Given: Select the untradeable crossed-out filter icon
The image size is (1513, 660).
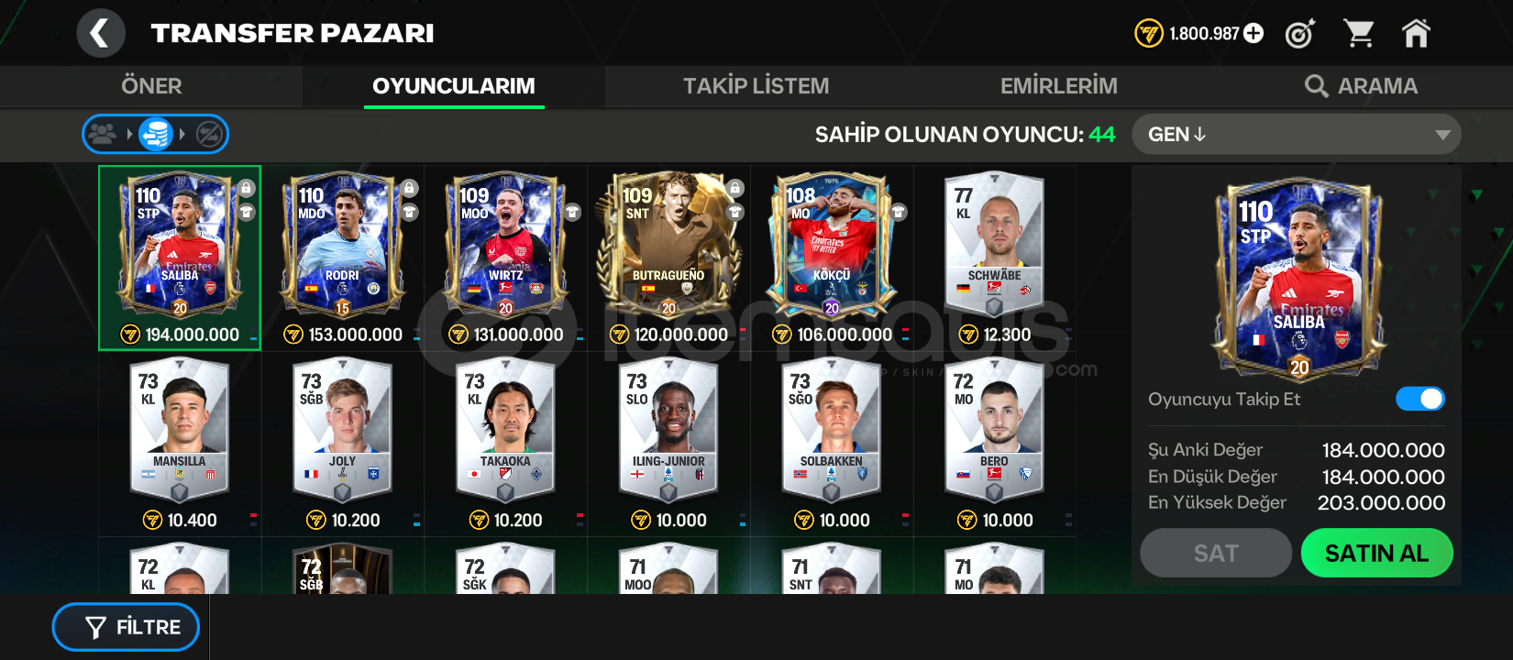Looking at the screenshot, I should [209, 135].
